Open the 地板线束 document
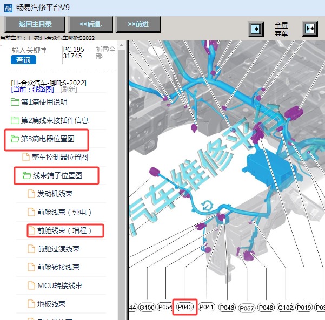Screen dimensions: 325x320 51,304
